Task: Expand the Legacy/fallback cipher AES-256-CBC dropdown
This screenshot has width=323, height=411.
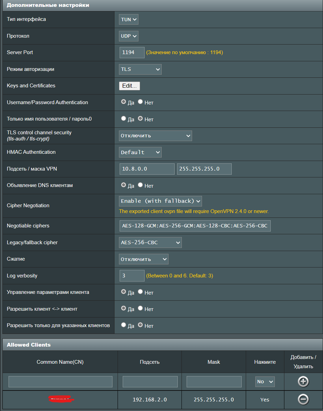Action: pyautogui.click(x=150, y=242)
